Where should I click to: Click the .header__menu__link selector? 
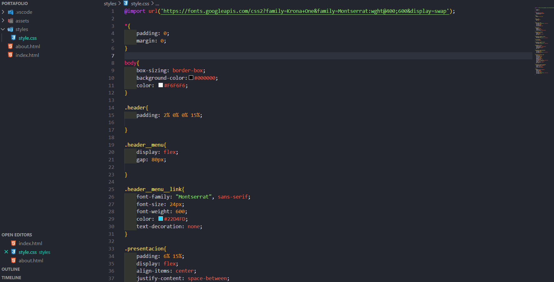point(153,189)
